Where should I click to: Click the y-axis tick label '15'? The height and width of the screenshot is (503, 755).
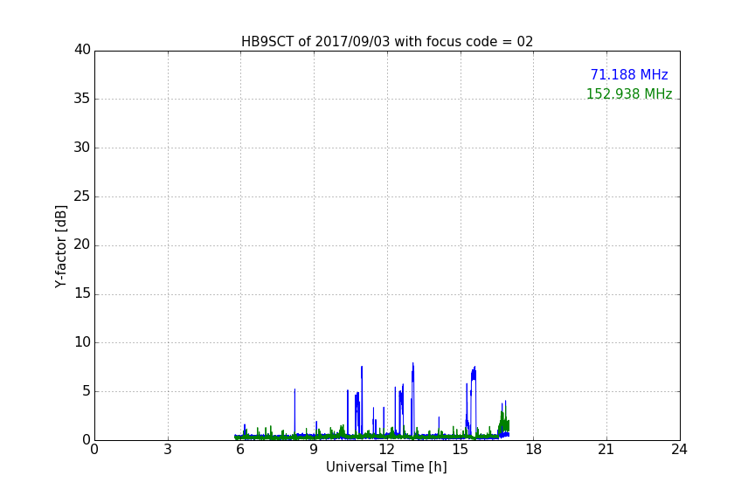82,293
